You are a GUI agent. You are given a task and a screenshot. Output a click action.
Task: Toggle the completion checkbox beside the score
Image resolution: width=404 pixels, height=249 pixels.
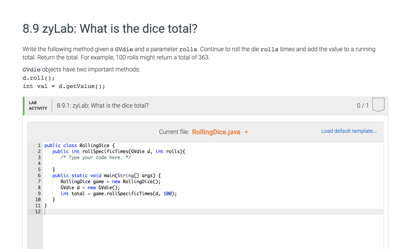[378, 104]
